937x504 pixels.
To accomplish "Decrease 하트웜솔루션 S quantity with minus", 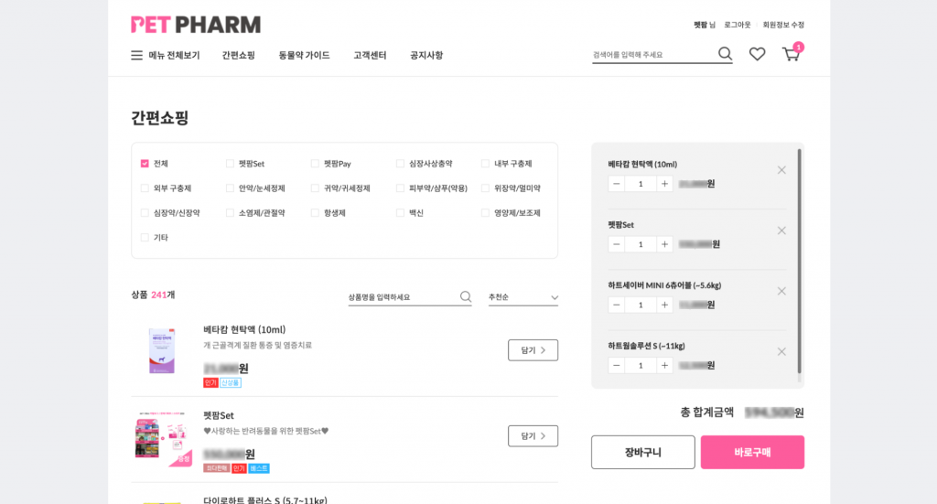I will pos(617,365).
